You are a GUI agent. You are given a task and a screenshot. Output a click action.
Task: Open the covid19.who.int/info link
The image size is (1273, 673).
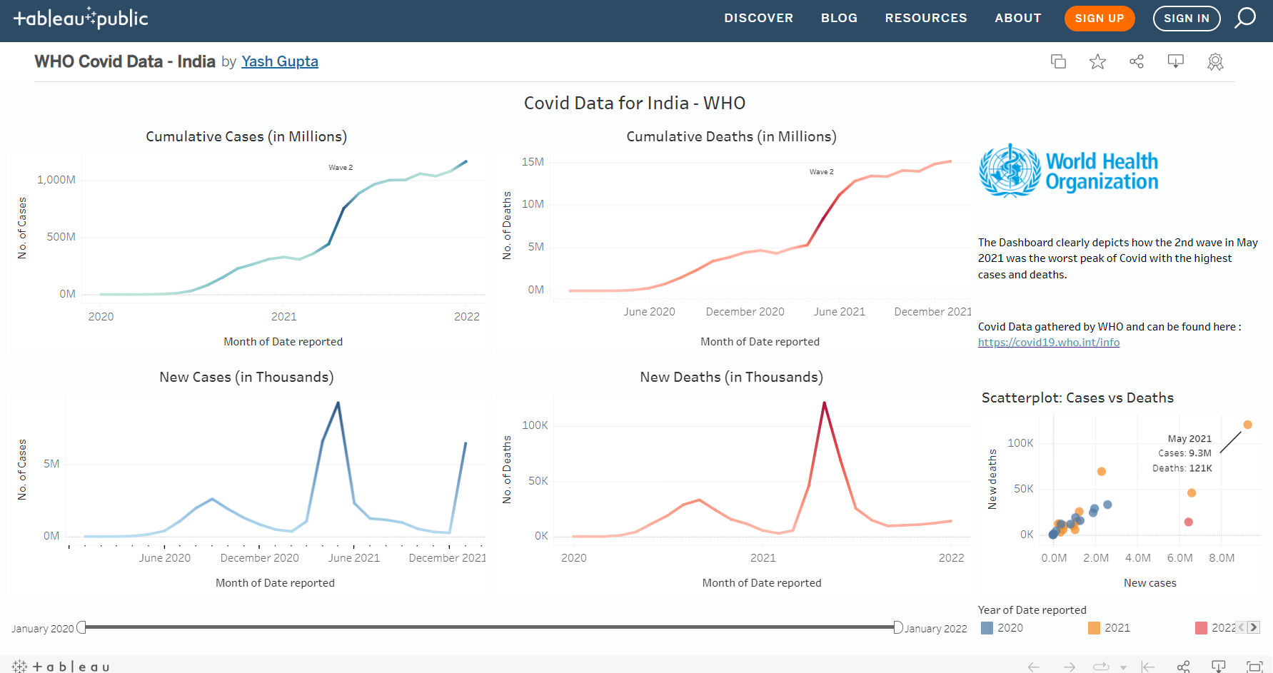(1049, 343)
